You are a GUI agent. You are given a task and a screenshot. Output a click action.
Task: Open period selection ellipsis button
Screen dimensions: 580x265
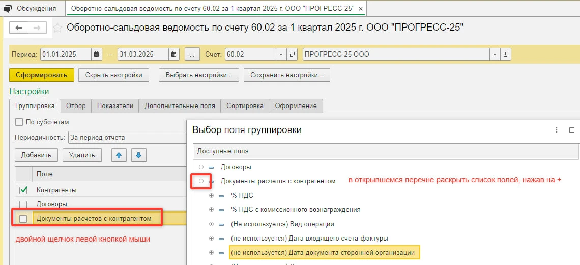pos(192,54)
